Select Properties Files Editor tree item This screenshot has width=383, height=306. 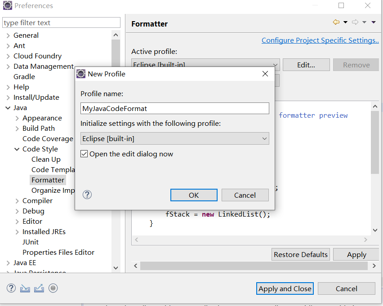coord(58,252)
